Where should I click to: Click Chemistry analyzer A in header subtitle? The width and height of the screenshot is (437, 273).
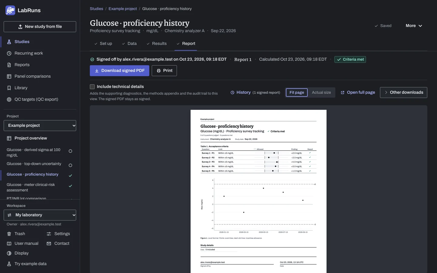coord(185,31)
